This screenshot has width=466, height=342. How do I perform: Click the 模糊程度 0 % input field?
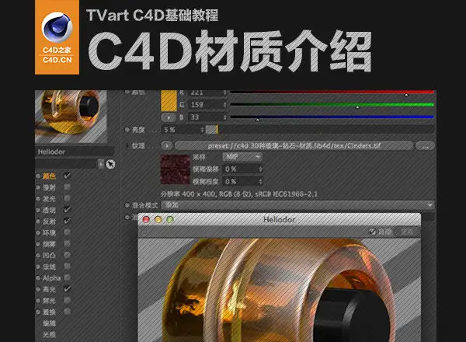pos(241,181)
